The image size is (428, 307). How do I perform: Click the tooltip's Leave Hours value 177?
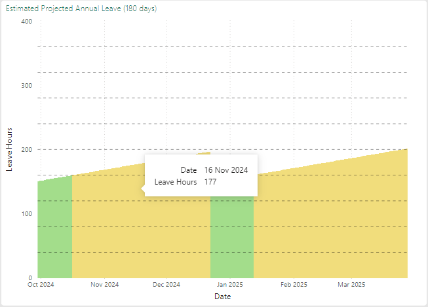point(210,182)
